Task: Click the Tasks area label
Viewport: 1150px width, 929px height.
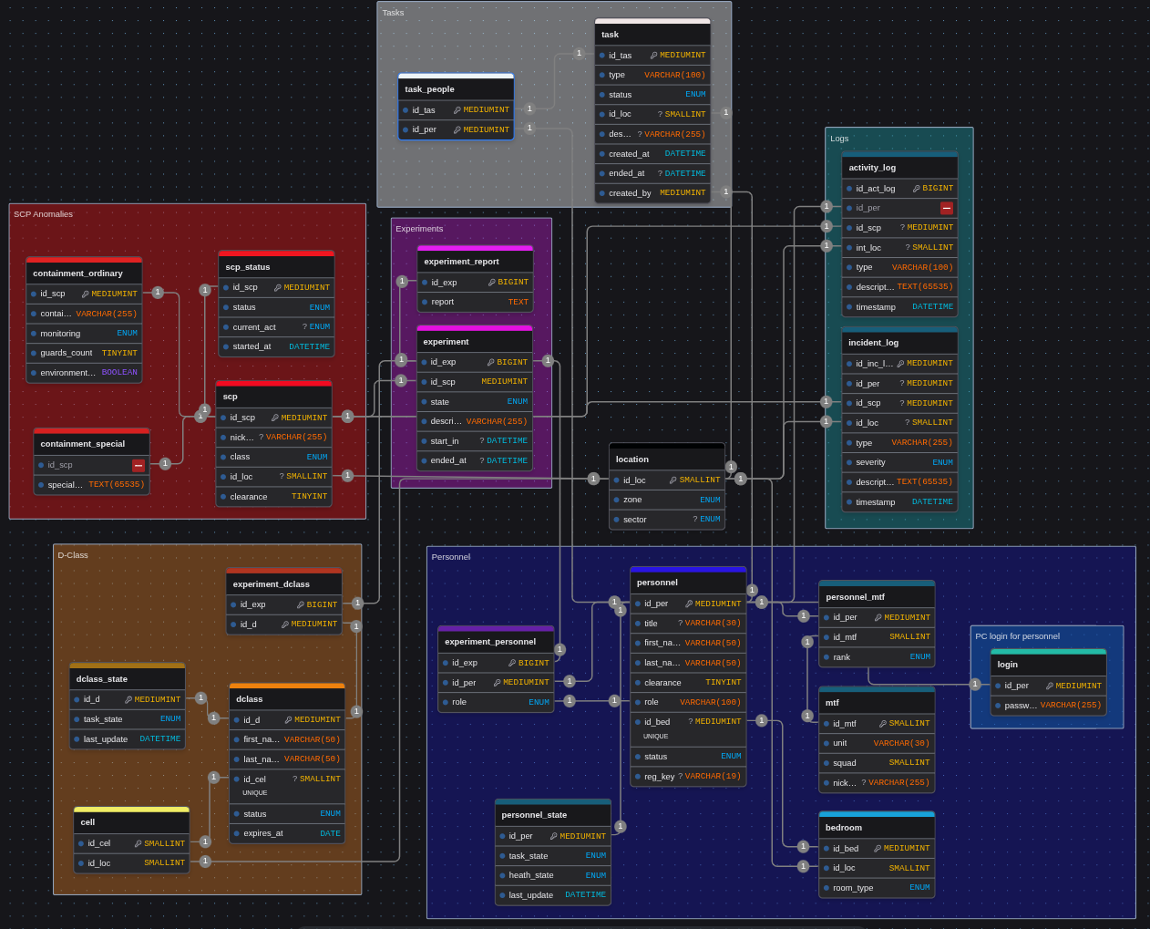Action: coord(393,13)
